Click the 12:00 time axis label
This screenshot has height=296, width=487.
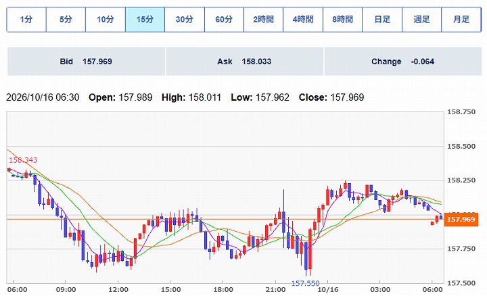[118, 290]
